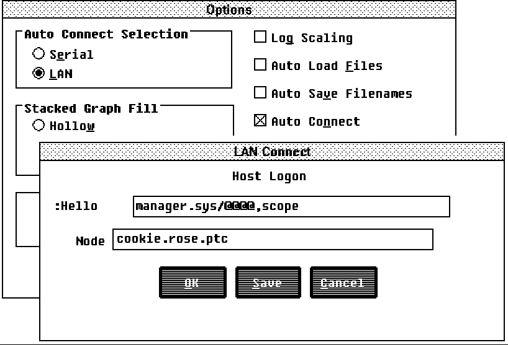
Task: Click the Options dialog title bar
Action: coord(229,9)
